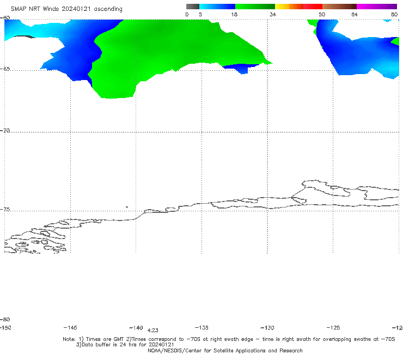Click the color bar label '5'

click(200, 15)
